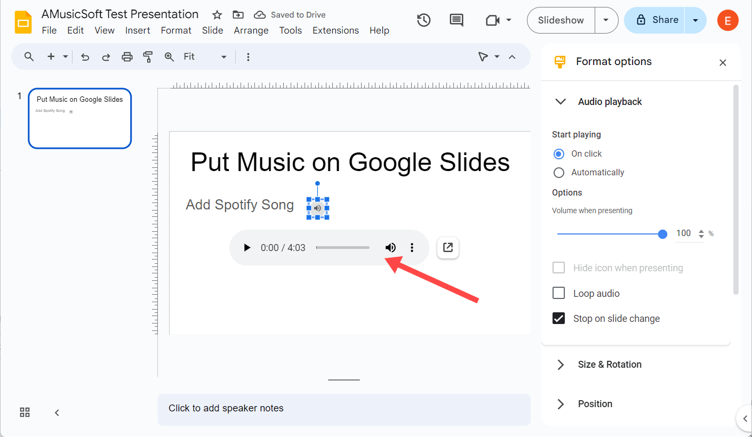Image resolution: width=752 pixels, height=437 pixels.
Task: Open the Share options dropdown arrow
Action: (695, 20)
